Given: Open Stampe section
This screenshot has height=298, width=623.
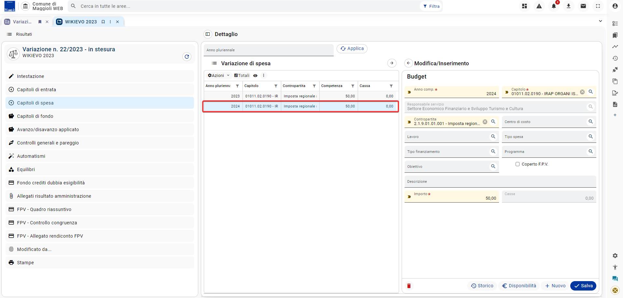Looking at the screenshot, I should tap(100, 263).
